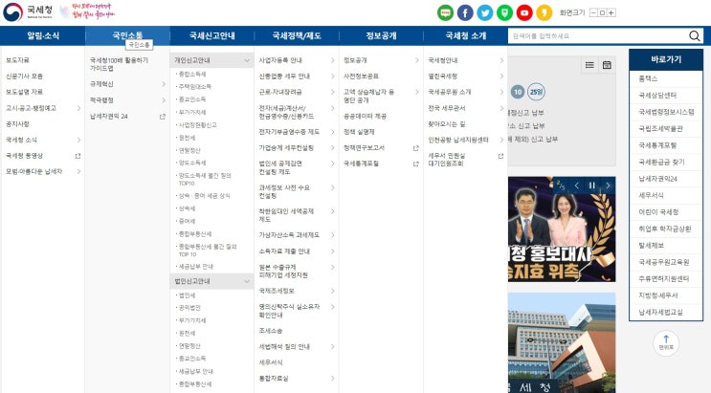Increase screen size with plus button
This screenshot has height=393, width=711.
(x=611, y=12)
